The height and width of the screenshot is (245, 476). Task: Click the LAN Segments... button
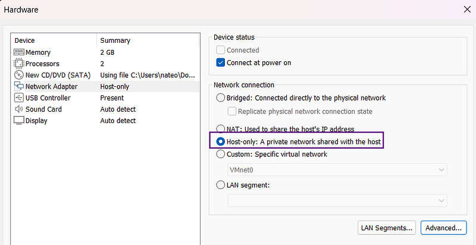point(387,227)
